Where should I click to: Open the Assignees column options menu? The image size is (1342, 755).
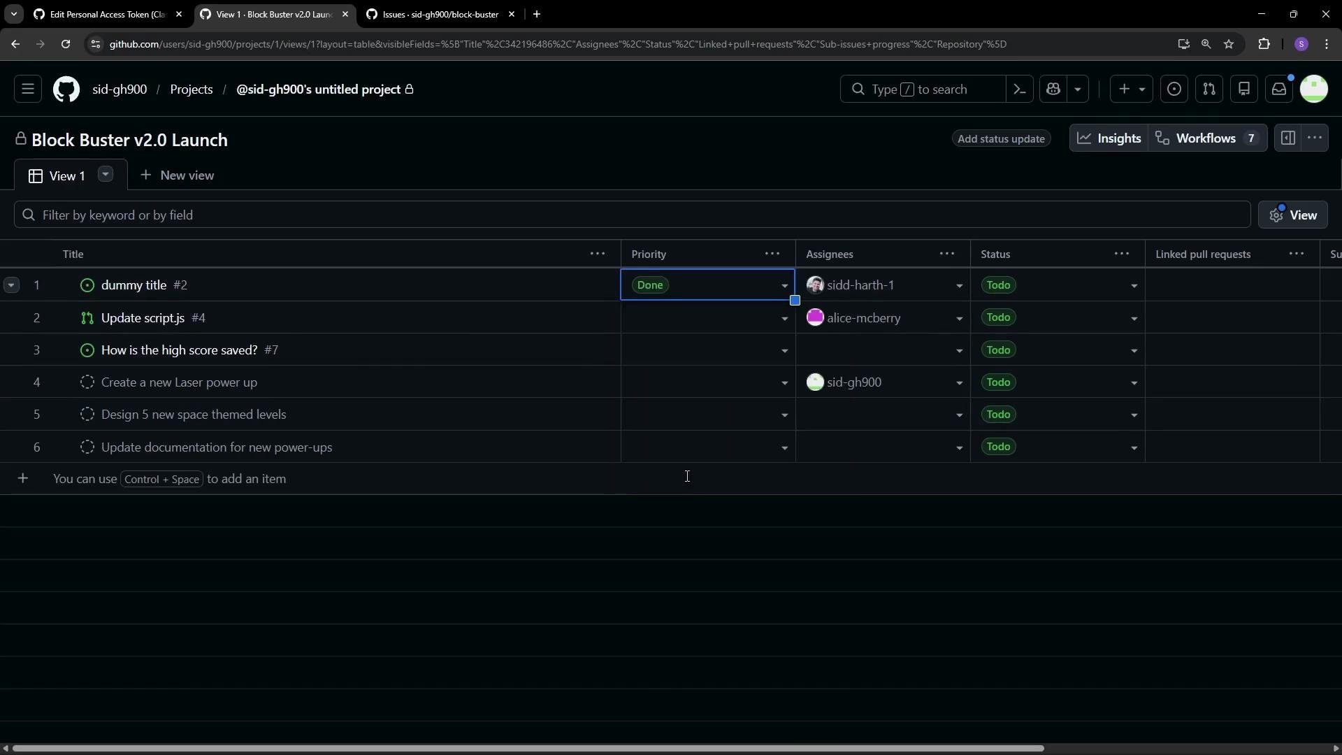pos(947,254)
